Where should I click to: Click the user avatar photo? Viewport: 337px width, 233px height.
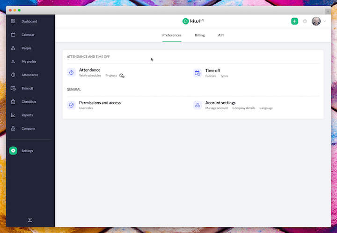(316, 21)
